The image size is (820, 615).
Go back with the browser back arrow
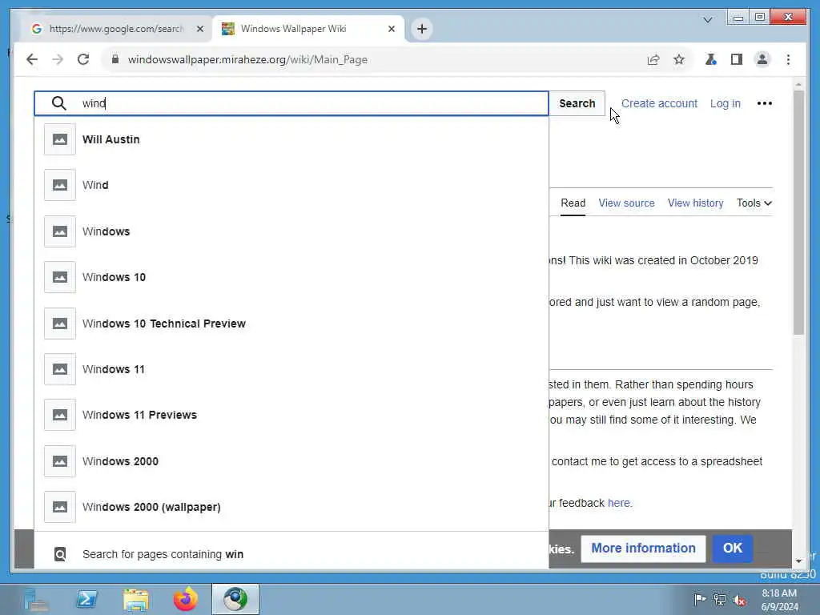click(32, 59)
